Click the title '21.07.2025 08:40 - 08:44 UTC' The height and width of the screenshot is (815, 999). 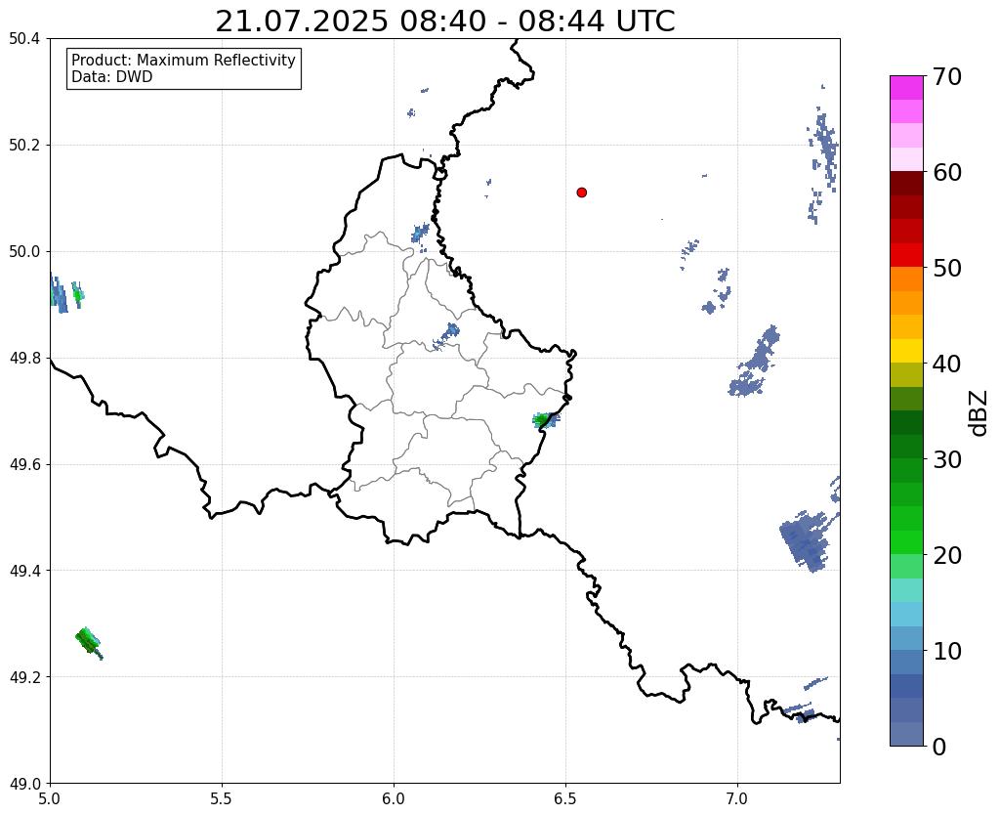click(x=444, y=21)
